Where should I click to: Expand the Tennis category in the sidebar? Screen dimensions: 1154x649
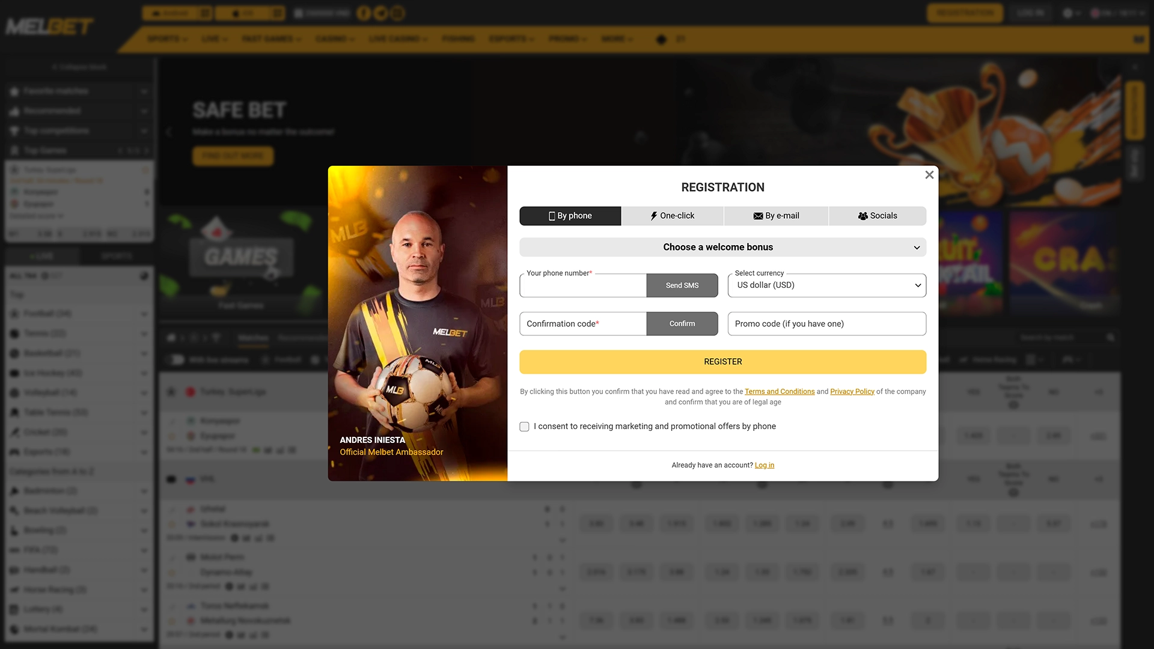click(x=144, y=334)
